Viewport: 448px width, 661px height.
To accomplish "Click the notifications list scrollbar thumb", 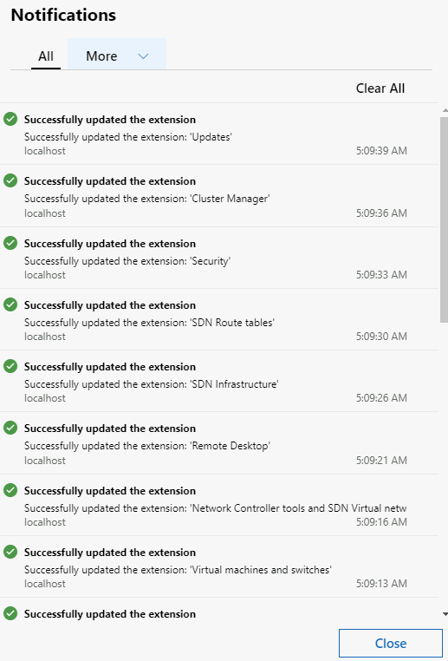I will 444,219.
